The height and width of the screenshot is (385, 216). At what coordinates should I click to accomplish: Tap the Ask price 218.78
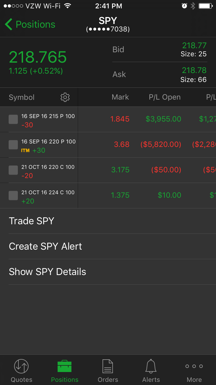click(x=194, y=70)
